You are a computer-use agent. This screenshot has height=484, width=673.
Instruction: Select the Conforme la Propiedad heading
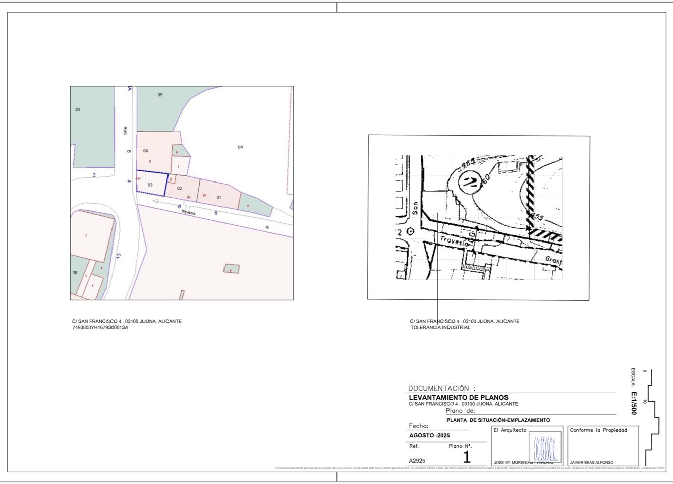(598, 430)
